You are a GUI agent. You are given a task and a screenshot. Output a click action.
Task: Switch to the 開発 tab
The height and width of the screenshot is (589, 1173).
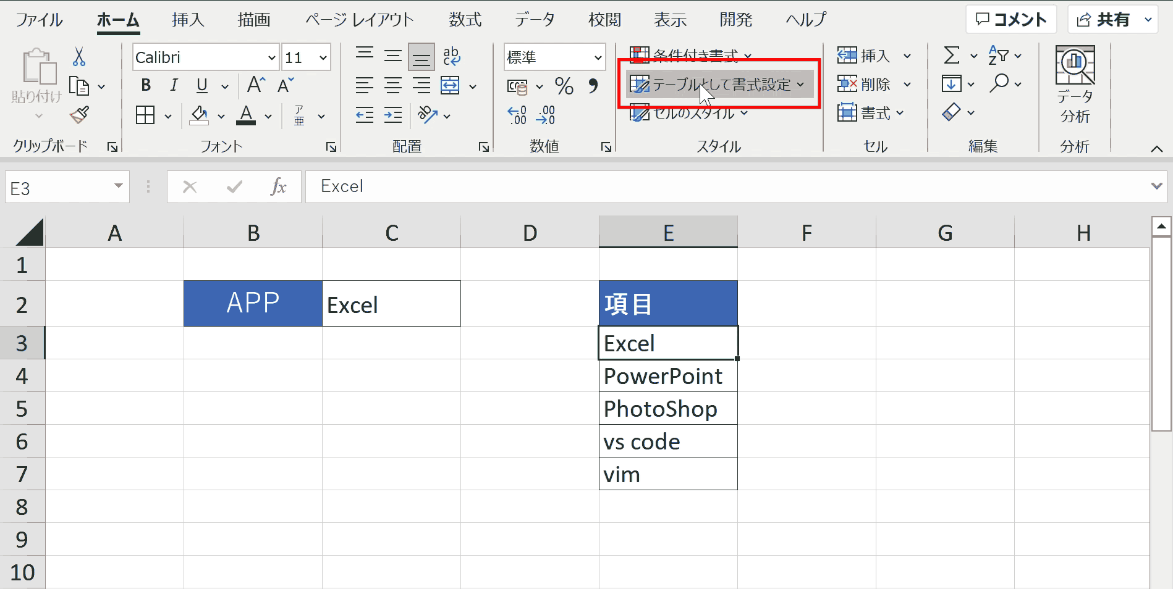(735, 20)
